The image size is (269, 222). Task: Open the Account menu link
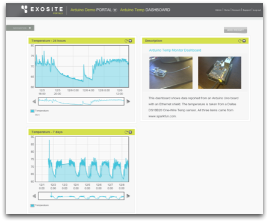click(x=236, y=10)
